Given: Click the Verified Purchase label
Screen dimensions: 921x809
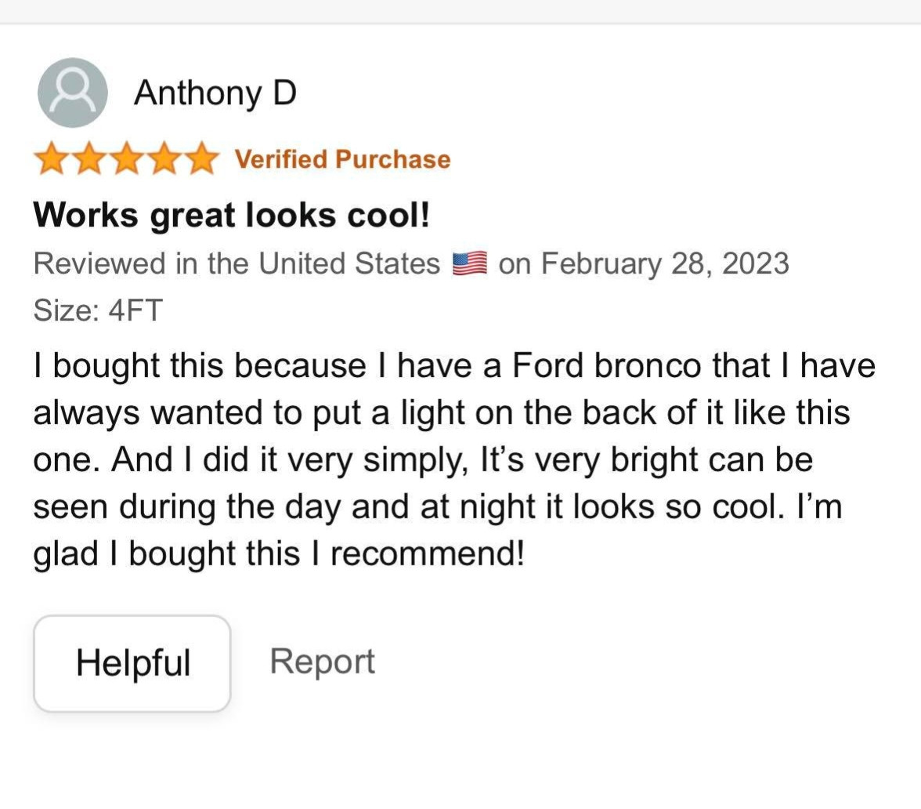Looking at the screenshot, I should [x=342, y=159].
